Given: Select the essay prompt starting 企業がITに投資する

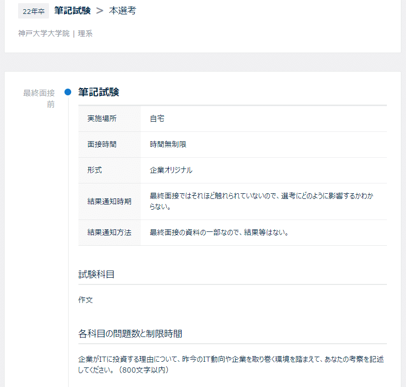Looking at the screenshot, I should [x=231, y=364].
